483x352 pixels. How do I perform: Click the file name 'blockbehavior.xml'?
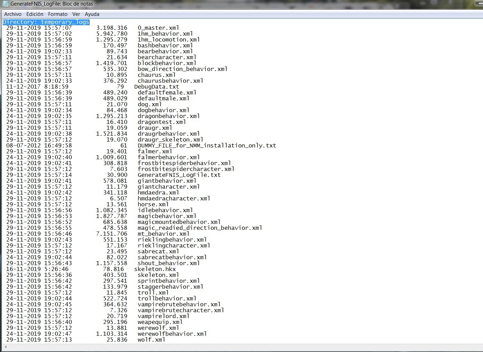(167, 63)
